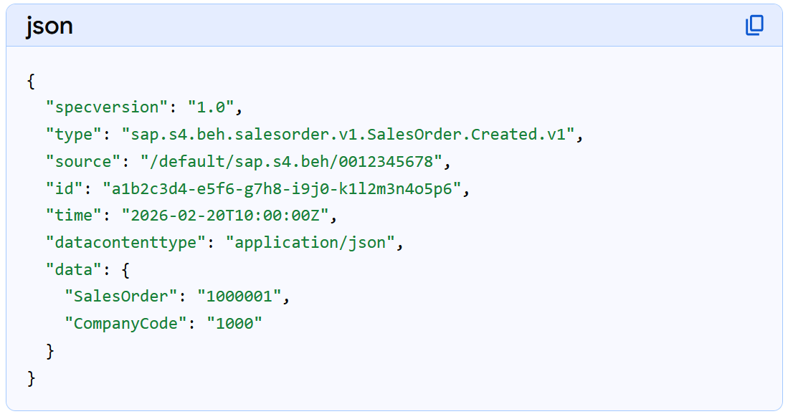
Task: Copy the JSON code block
Action: (x=754, y=26)
